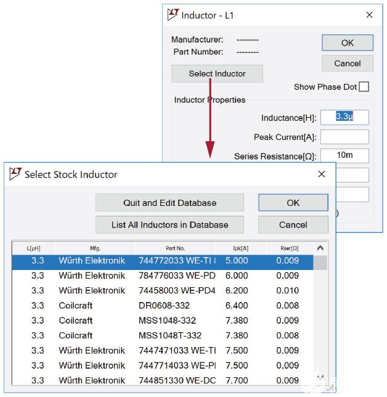This screenshot has height=397, width=387.
Task: Select the Coilcraft DR0608-332 inductor row
Action: [163, 306]
